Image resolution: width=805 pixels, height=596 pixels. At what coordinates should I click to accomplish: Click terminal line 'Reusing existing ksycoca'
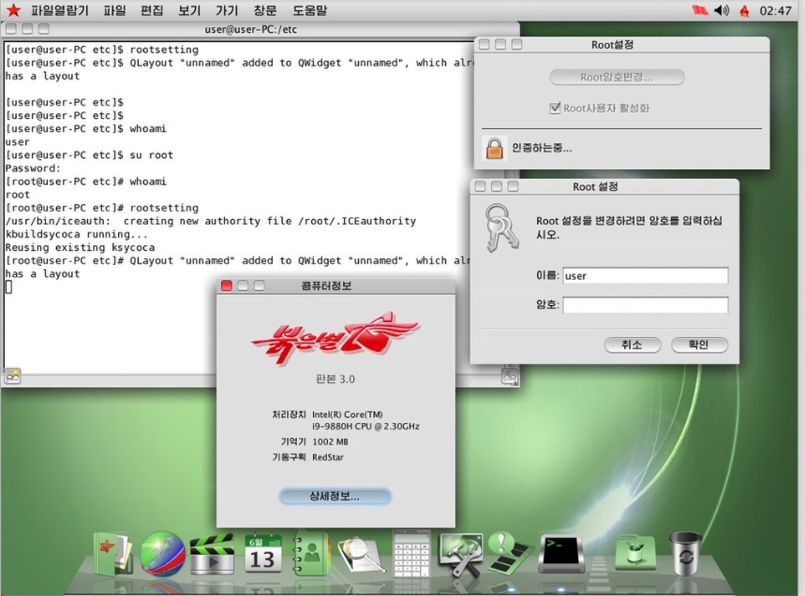click(80, 248)
